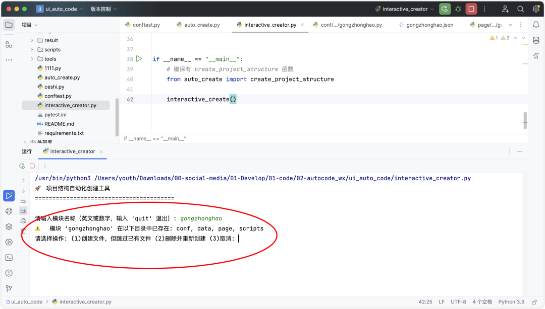
Task: Switch to the auto_create.py tab
Action: 198,25
